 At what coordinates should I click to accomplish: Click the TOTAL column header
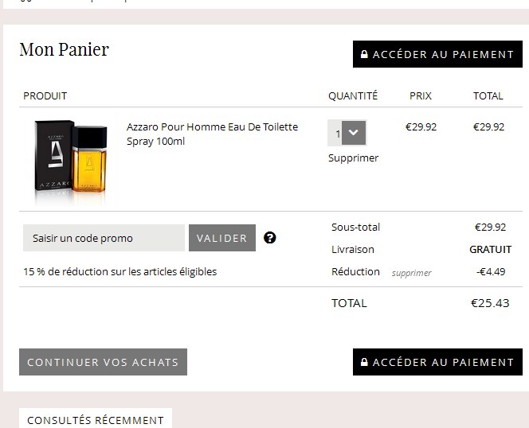coord(488,95)
